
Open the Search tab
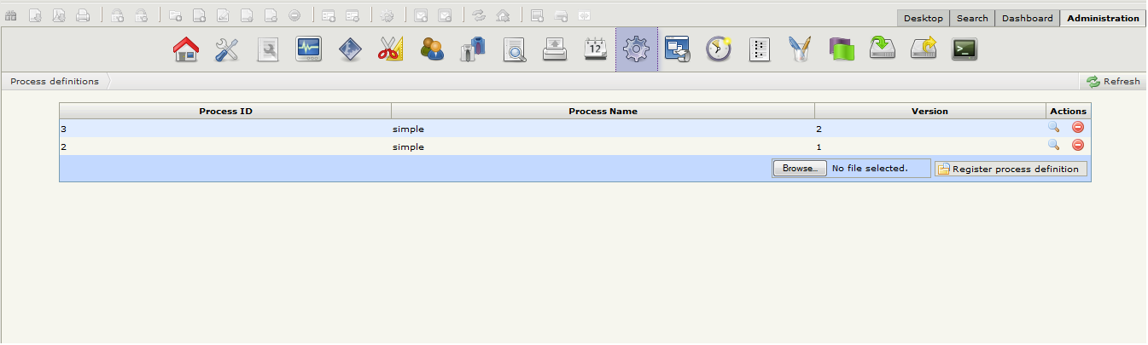click(x=972, y=18)
